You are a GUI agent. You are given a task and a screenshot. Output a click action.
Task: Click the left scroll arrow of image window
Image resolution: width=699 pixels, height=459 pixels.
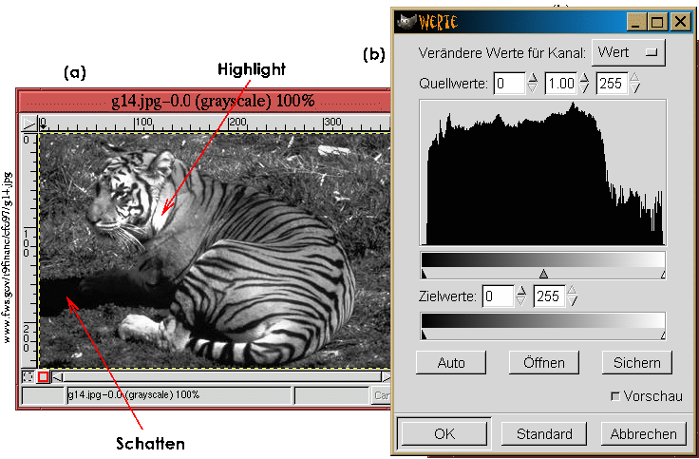59,377
